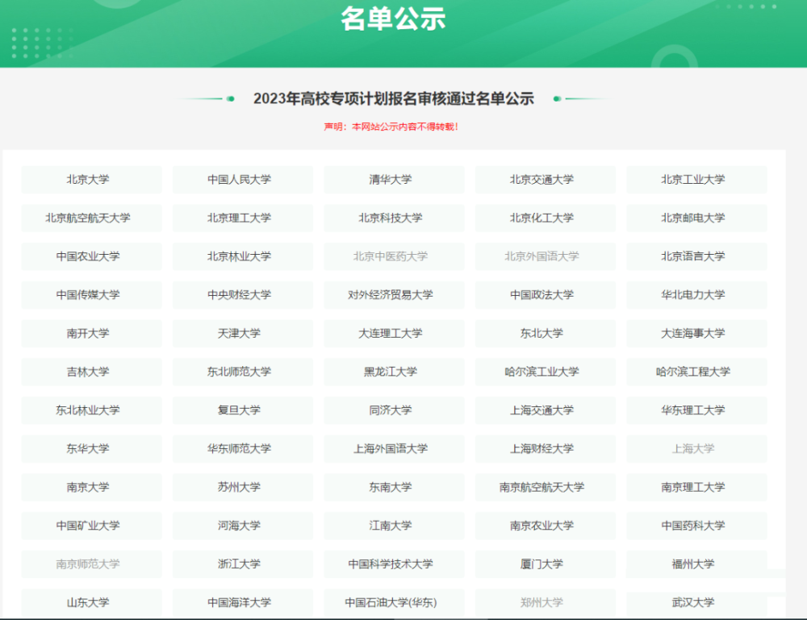This screenshot has height=620, width=807.
Task: Choose 江南大学
Action: tap(395, 526)
